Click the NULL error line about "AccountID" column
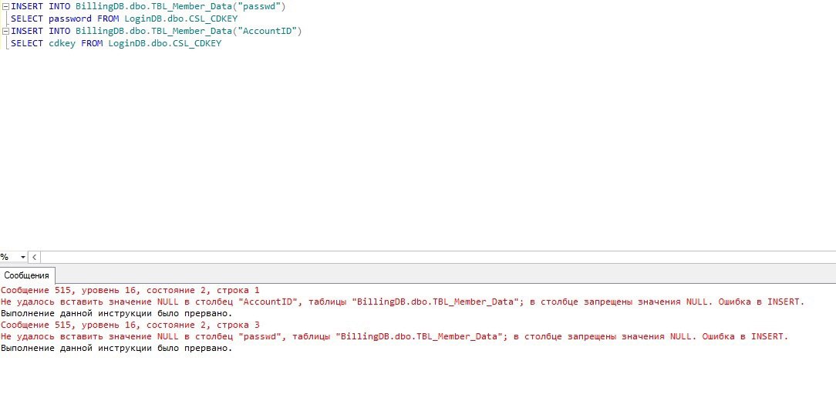Screen dimensions: 836x408 coord(402,302)
